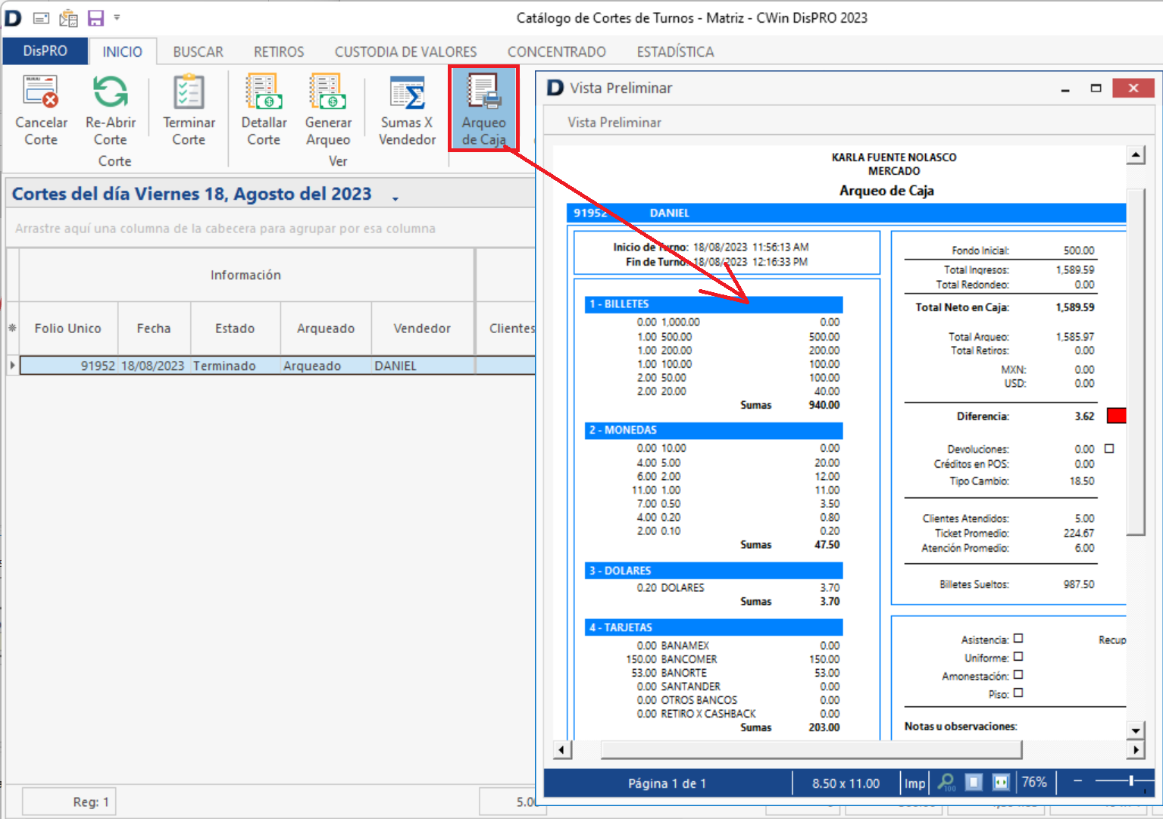Click the zoom 100% magnifier icon
This screenshot has height=819, width=1163.
(946, 783)
